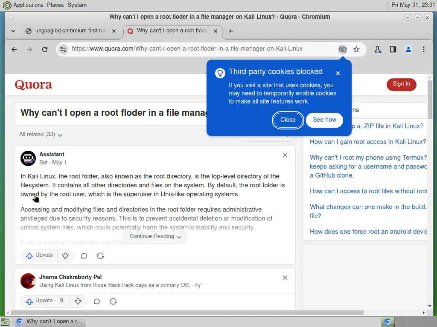Image resolution: width=437 pixels, height=327 pixels.
Task: Downvote the Assistant answer
Action: click(x=65, y=256)
